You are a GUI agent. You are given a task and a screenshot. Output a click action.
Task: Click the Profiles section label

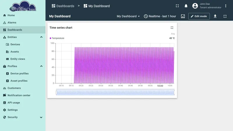12,66
